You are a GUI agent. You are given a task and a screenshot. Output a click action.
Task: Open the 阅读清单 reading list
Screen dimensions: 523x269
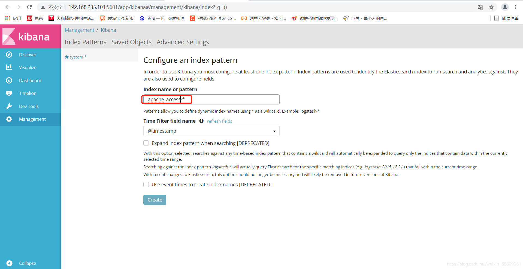click(x=506, y=18)
